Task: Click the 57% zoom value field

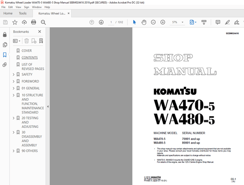Action: point(175,22)
